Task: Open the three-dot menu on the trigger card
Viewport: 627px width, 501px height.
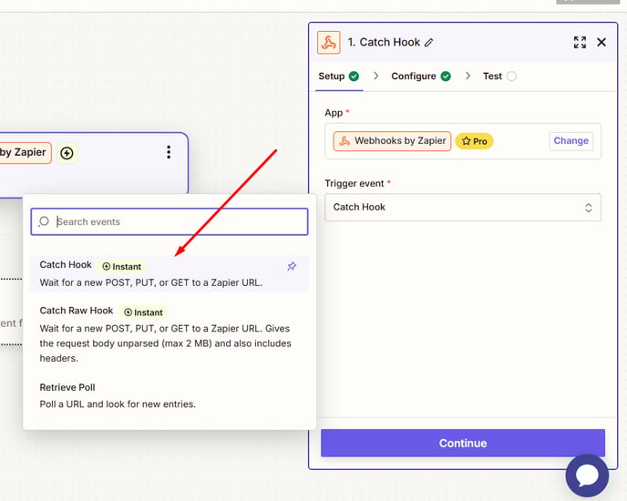Action: (x=169, y=152)
